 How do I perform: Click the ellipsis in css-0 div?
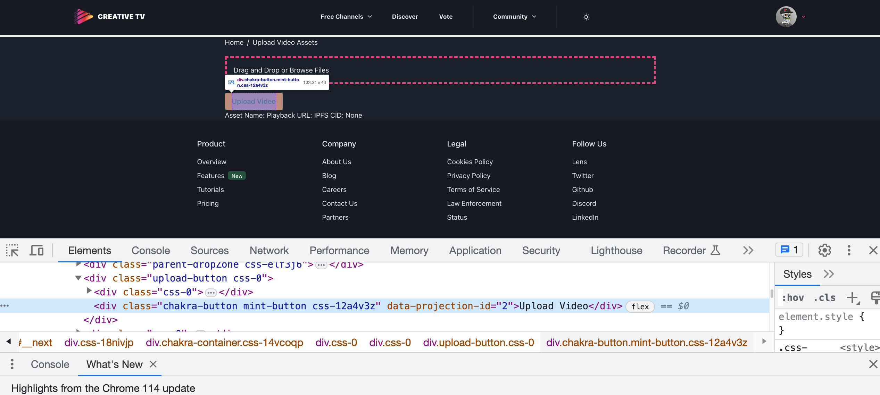pos(211,293)
